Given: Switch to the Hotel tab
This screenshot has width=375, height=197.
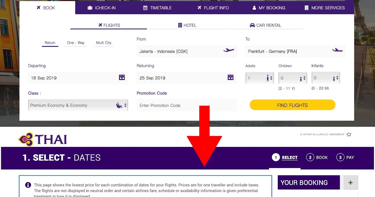Looking at the screenshot, I should tap(187, 25).
